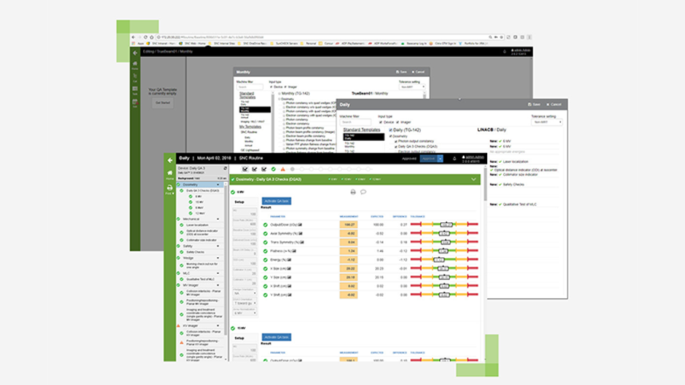This screenshot has width=685, height=385.
Task: Click the orange warning triangle step icon
Action: (283, 169)
